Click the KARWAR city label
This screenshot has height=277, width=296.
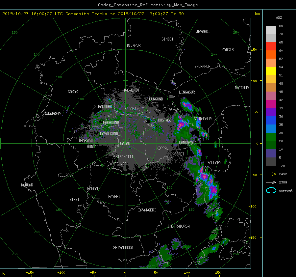click(x=27, y=185)
